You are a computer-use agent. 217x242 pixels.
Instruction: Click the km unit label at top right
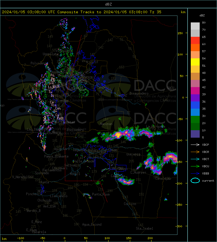pyautogui.click(x=183, y=12)
